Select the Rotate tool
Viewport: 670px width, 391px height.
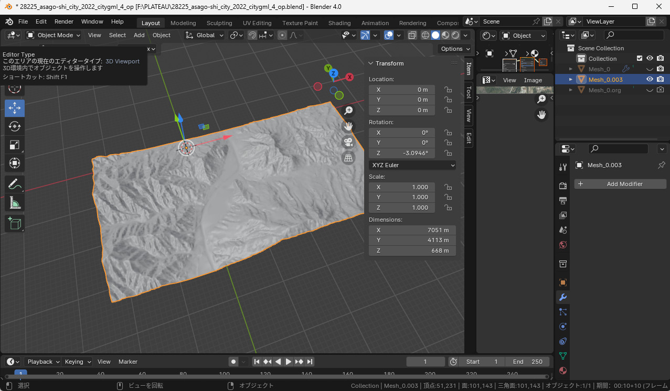15,126
